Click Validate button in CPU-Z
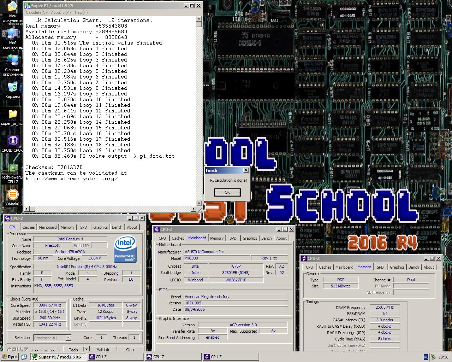 coord(103,350)
